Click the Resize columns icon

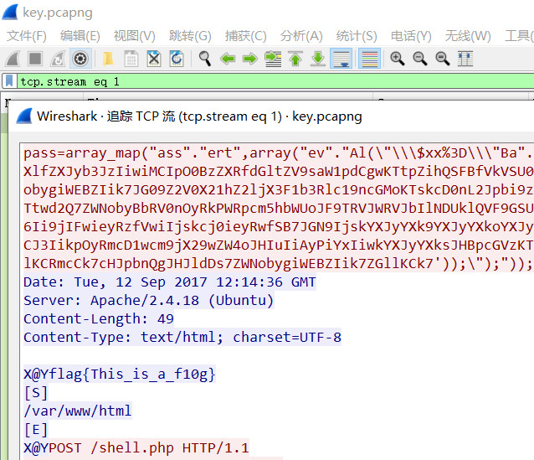[x=465, y=59]
